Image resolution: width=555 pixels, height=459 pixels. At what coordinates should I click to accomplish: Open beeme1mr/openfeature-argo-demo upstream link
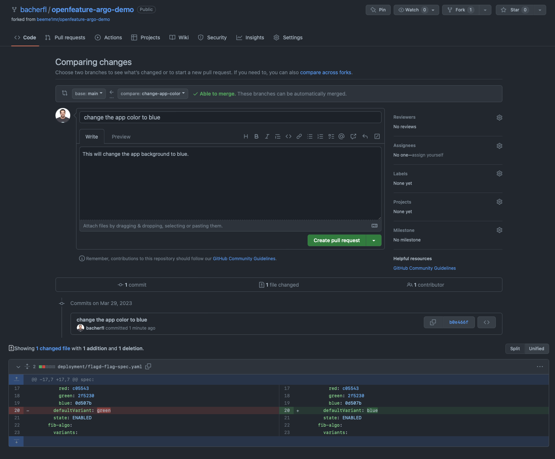click(73, 19)
